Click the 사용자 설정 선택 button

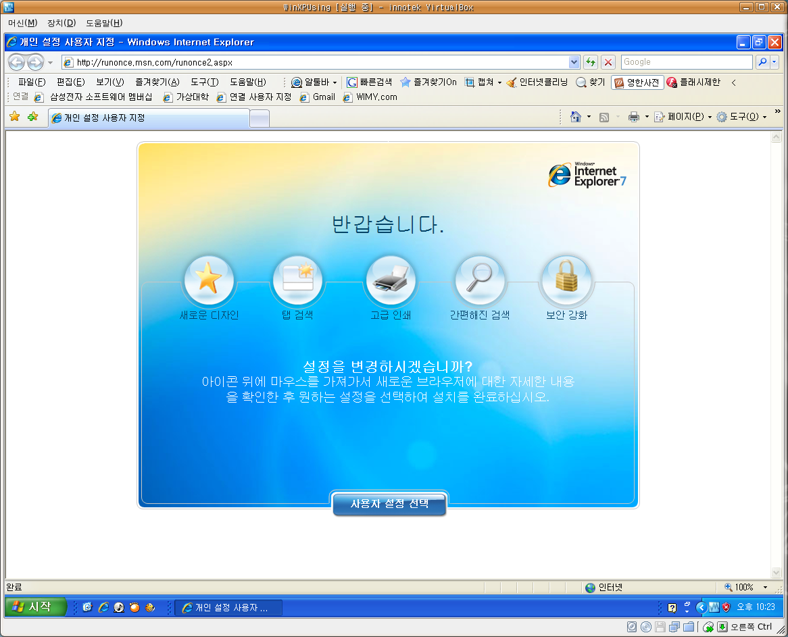pos(389,504)
